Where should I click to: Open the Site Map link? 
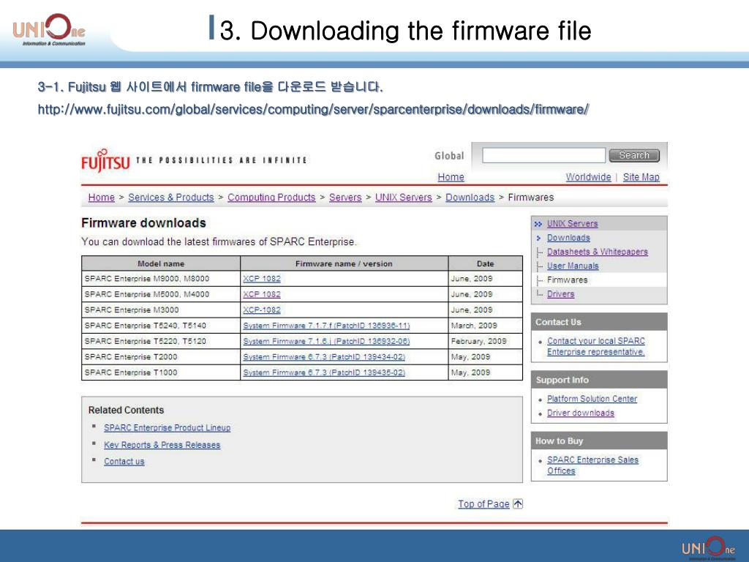[641, 177]
